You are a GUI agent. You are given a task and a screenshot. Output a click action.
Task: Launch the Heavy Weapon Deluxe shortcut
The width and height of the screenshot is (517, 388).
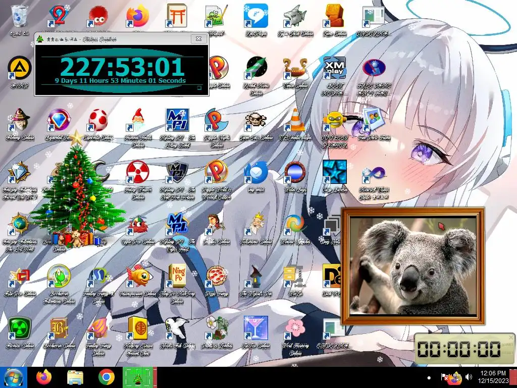tap(137, 172)
